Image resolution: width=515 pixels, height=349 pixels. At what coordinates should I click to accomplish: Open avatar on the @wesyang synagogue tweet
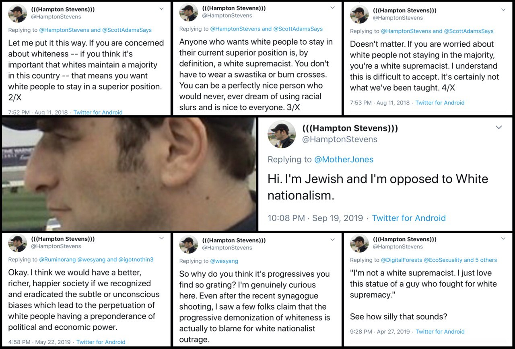[x=188, y=244]
